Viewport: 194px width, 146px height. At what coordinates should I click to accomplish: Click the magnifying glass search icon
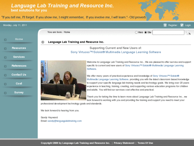tap(188, 32)
